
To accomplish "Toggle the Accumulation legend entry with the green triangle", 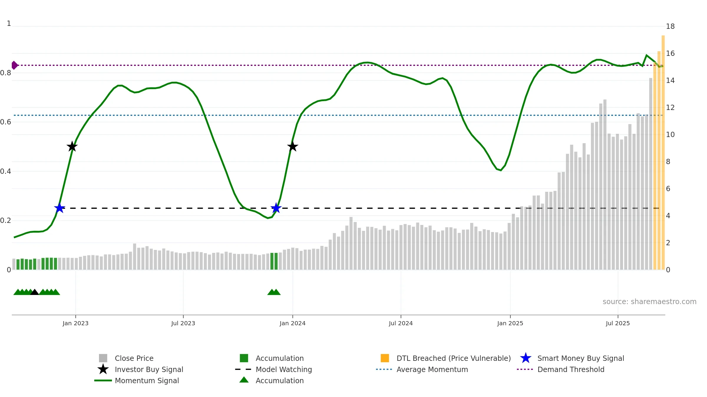I will [272, 381].
